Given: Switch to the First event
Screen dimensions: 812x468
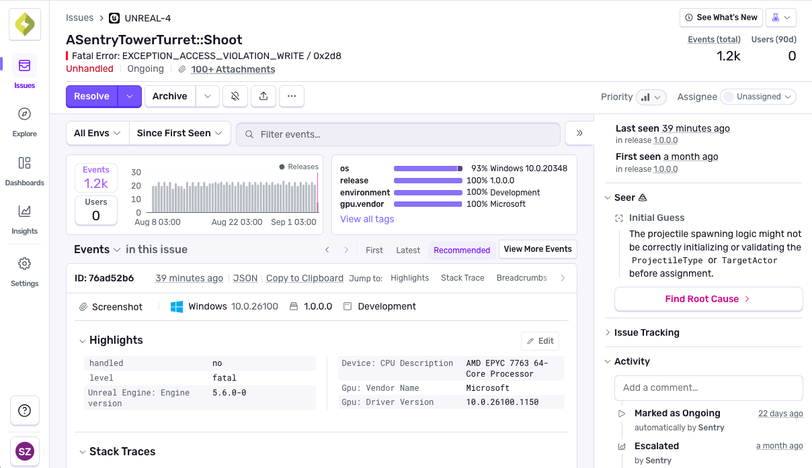Looking at the screenshot, I should click(x=374, y=250).
